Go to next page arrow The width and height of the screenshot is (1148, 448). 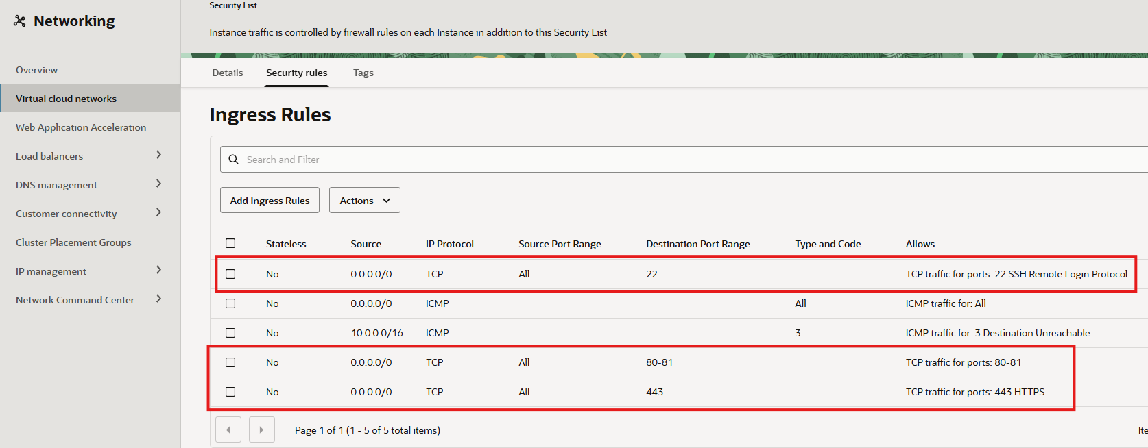click(261, 430)
